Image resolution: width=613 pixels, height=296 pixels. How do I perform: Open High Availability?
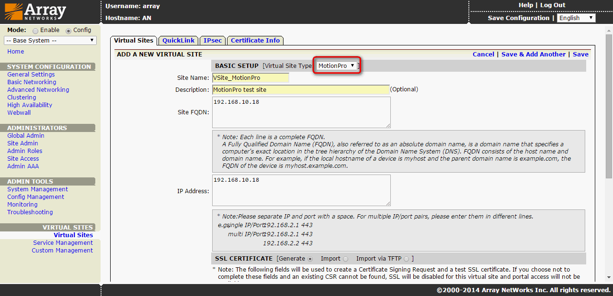[x=30, y=105]
